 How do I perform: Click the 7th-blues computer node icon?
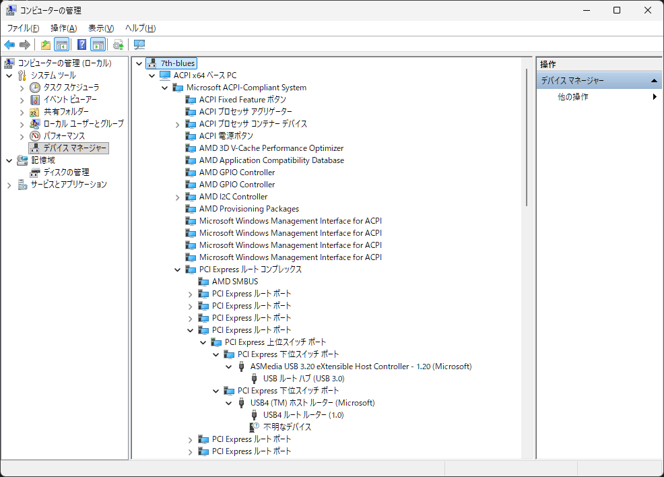click(x=152, y=63)
